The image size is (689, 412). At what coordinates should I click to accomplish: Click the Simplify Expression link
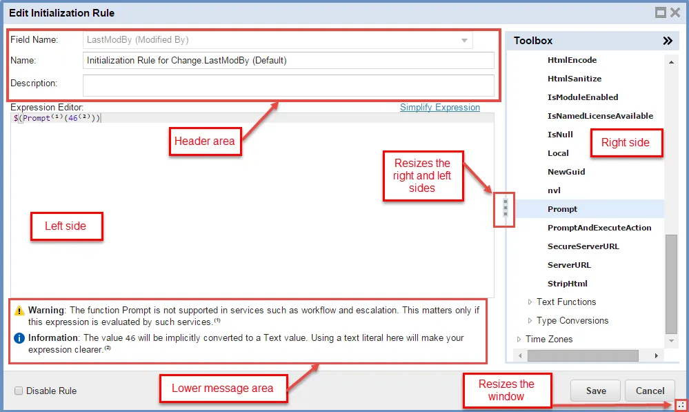click(x=440, y=107)
